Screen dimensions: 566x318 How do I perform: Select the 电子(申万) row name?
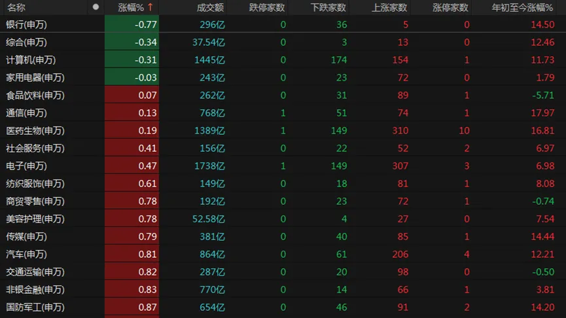[26, 166]
